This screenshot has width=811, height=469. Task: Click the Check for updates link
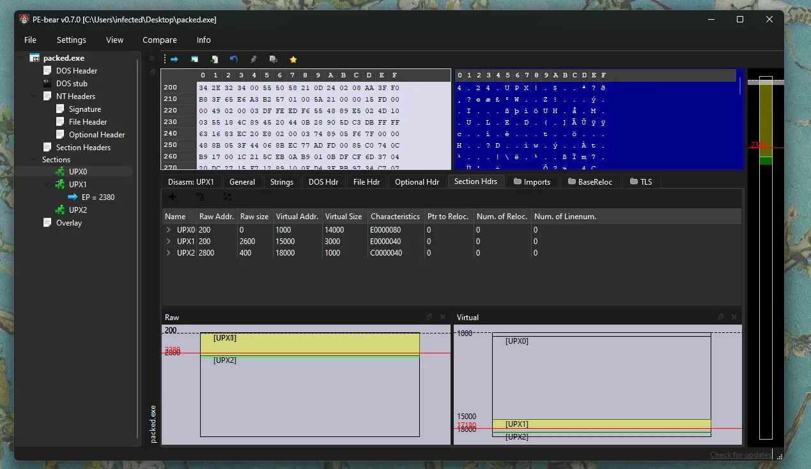740,455
